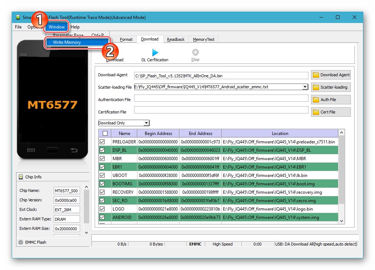
Task: Expand the Scatter-loading File dropdown
Action: [305, 87]
